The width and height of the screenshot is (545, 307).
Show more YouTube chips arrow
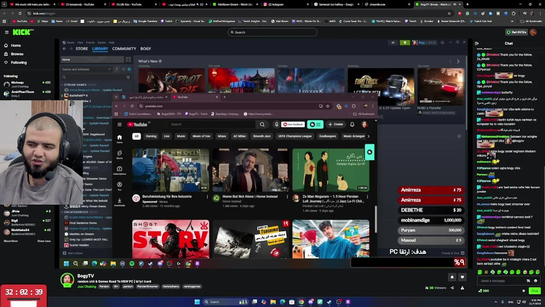tap(368, 136)
